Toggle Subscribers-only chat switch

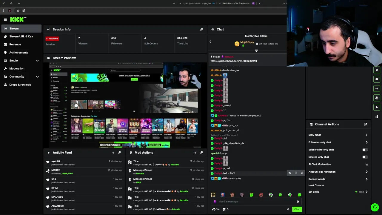(365, 150)
